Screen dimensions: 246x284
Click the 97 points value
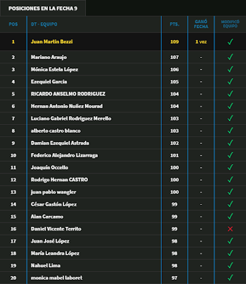pyautogui.click(x=175, y=278)
